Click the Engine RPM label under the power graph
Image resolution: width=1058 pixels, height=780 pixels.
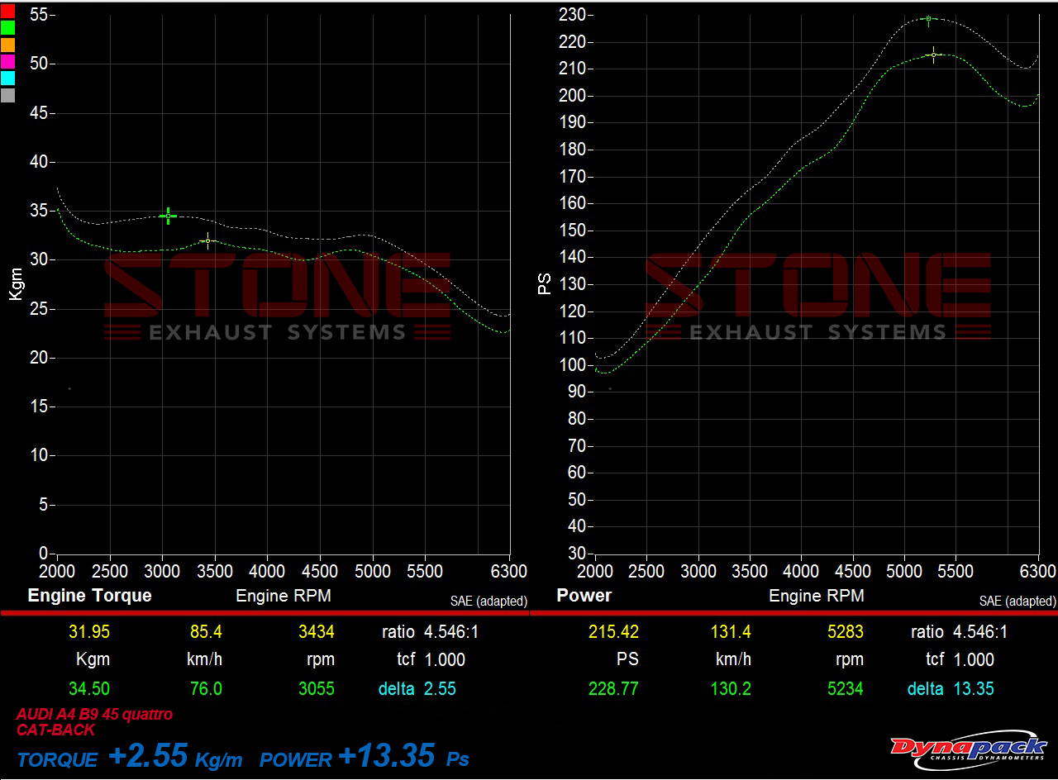(817, 596)
